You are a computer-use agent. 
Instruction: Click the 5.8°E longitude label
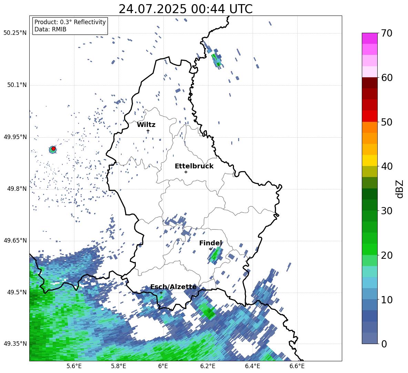tap(119, 366)
